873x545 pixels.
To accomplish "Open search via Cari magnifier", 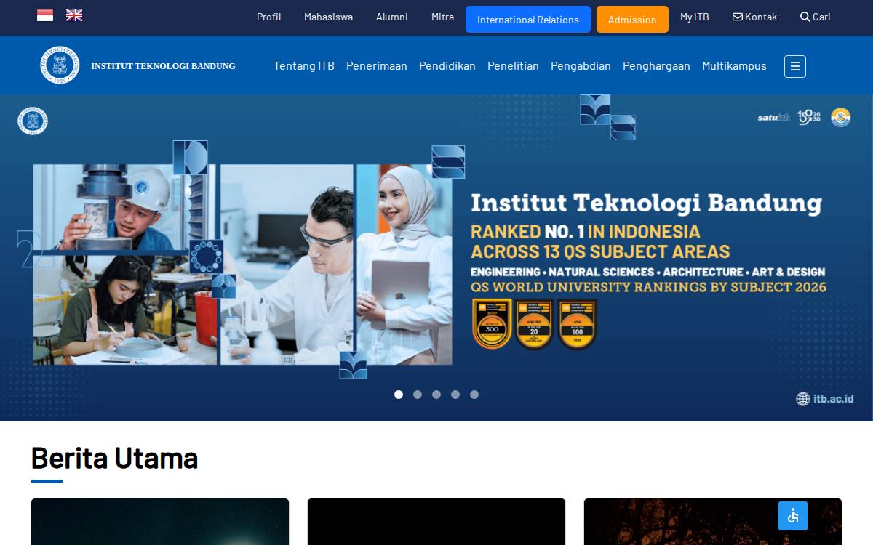I will click(816, 17).
